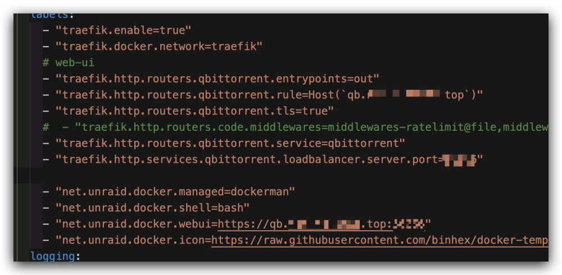Click the commented middlewares-ratelimit line
The height and width of the screenshot is (275, 562).
296,127
